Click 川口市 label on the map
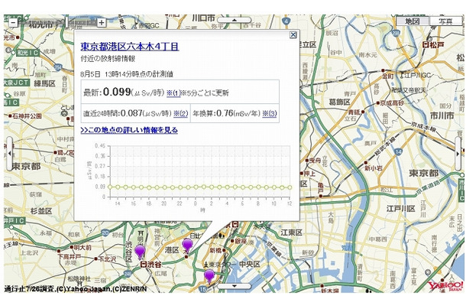The width and height of the screenshot is (466, 306). pos(203,18)
